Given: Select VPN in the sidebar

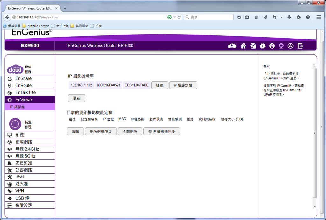Looking at the screenshot, I should (30, 191).
